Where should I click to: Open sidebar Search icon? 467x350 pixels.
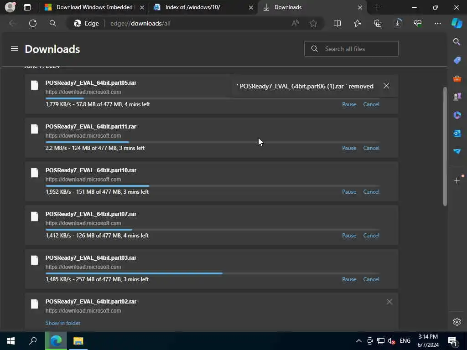tap(457, 41)
